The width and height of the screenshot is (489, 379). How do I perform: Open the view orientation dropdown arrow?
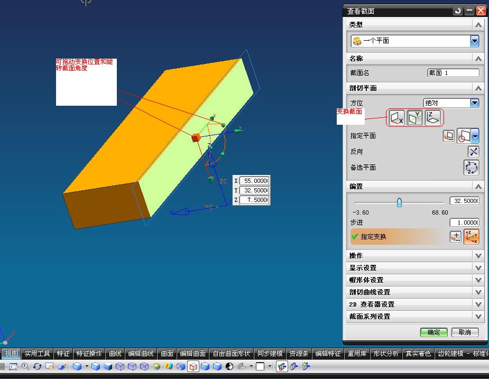[x=87, y=366]
